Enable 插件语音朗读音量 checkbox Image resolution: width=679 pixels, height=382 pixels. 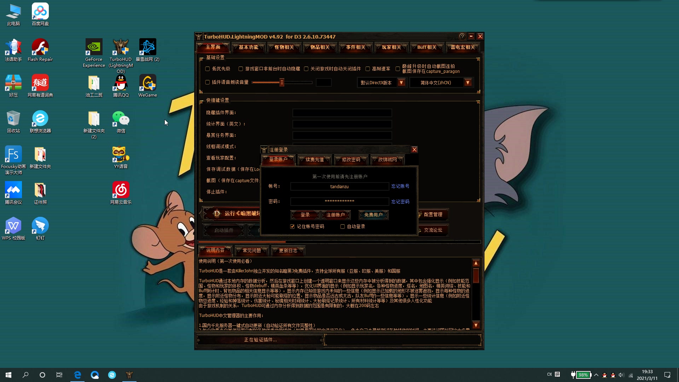(x=208, y=82)
